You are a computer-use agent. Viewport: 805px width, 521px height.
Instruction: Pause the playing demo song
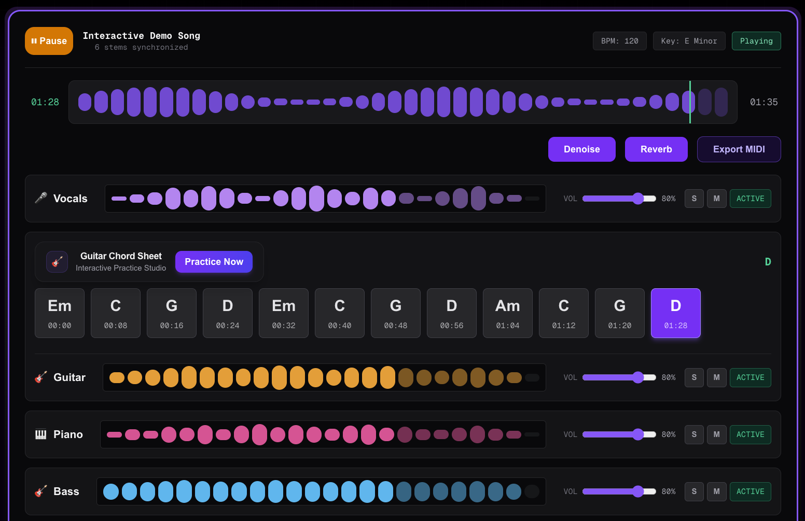click(49, 41)
